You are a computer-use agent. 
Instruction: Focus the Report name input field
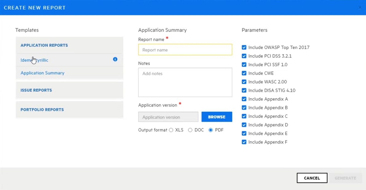185,50
